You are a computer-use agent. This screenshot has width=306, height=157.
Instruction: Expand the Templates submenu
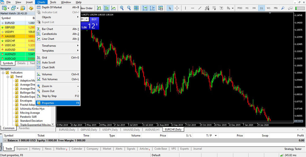coord(48,51)
